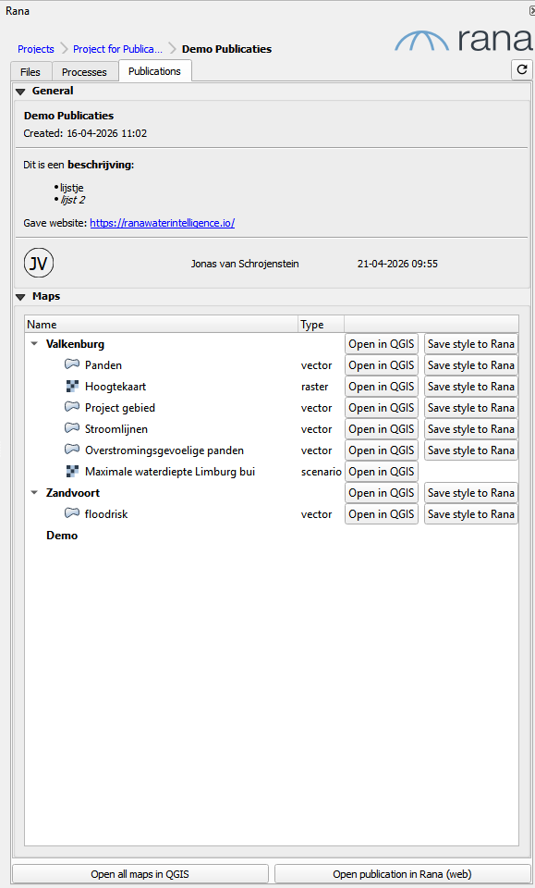Open Valkenburg map in QGIS

[x=382, y=344]
